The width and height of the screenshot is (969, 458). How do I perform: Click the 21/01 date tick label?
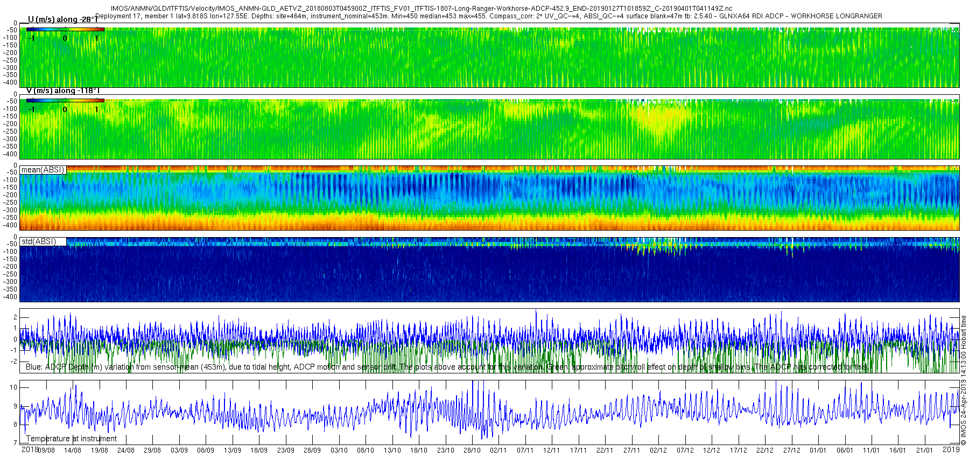click(x=925, y=450)
